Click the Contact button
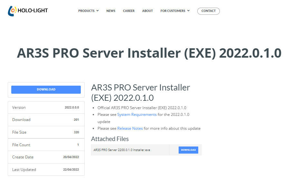The width and height of the screenshot is (299, 189). tap(209, 11)
